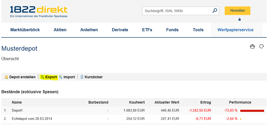Switch to the Wertpapierservice tab

[x=235, y=30]
